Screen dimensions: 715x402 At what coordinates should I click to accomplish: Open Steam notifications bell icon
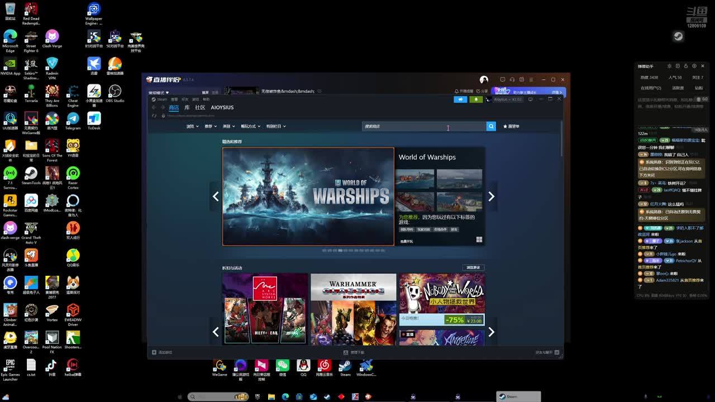click(476, 99)
